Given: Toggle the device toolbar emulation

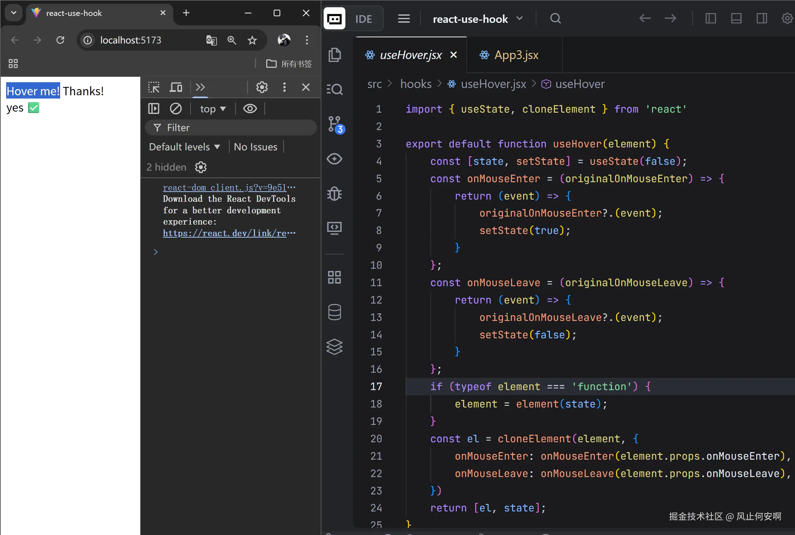Looking at the screenshot, I should [176, 87].
